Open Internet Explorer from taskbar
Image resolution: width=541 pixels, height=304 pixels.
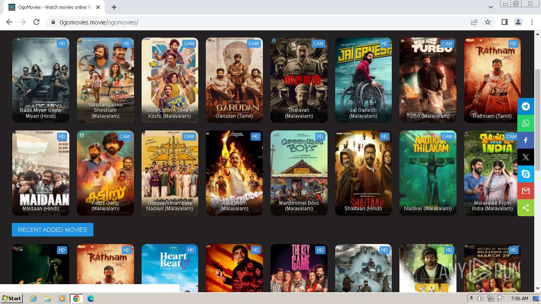[x=33, y=299]
